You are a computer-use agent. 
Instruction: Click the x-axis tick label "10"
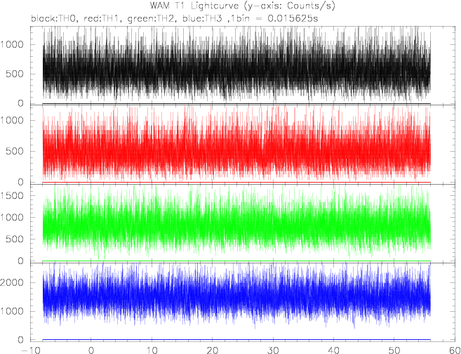click(x=152, y=350)
